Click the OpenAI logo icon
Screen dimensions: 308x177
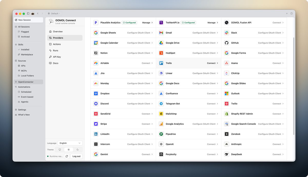pyautogui.click(x=161, y=144)
